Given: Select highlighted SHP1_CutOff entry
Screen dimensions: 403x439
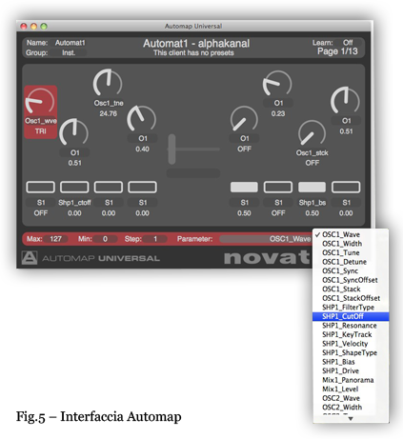Looking at the screenshot, I should pos(351,316).
